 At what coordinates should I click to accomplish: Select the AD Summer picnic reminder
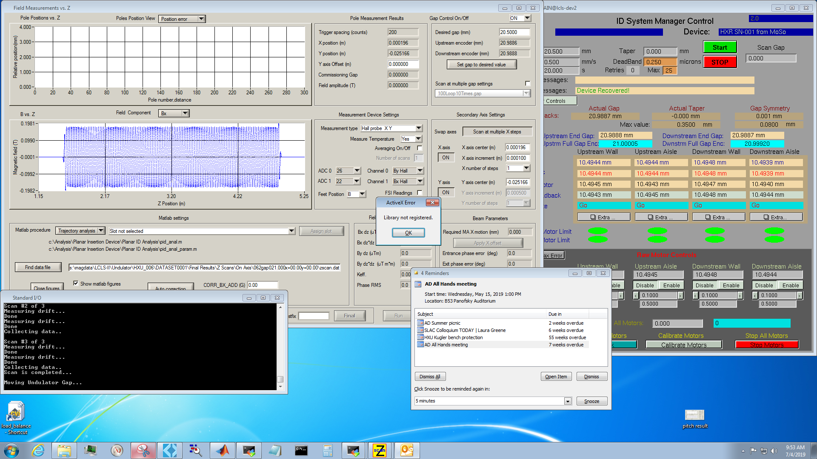point(442,323)
